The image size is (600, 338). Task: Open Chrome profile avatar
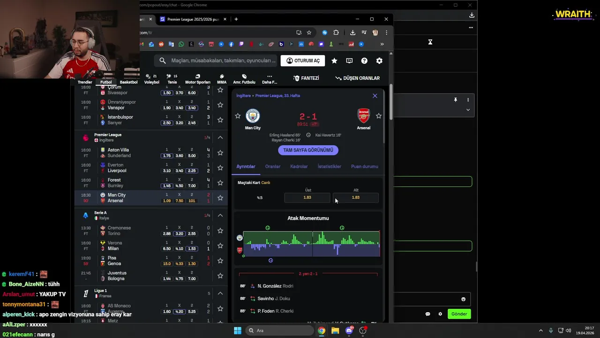(x=375, y=32)
